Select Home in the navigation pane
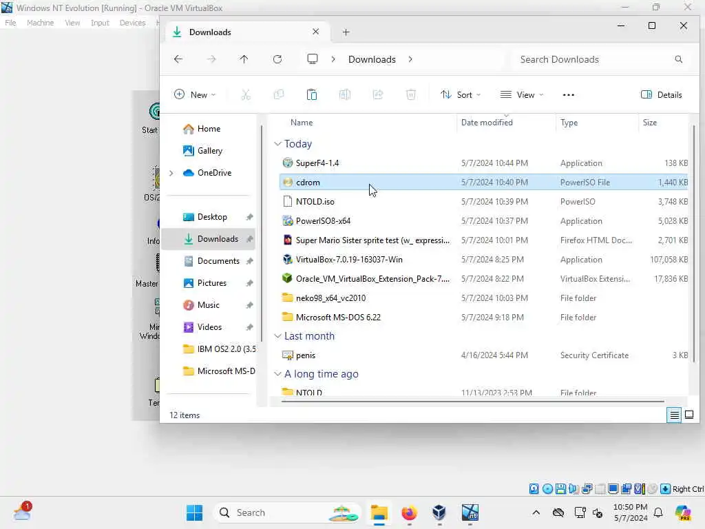Viewport: 705px width, 529px height. point(209,129)
